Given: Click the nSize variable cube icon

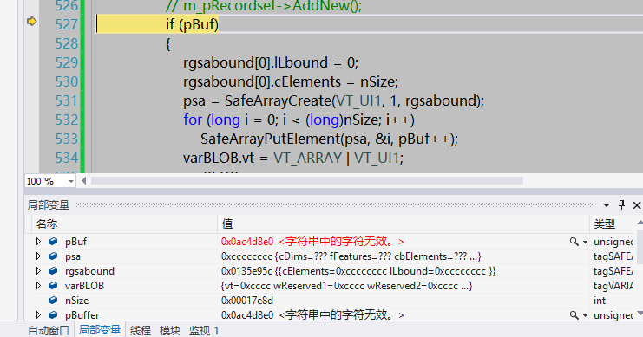Looking at the screenshot, I should click(x=53, y=301).
